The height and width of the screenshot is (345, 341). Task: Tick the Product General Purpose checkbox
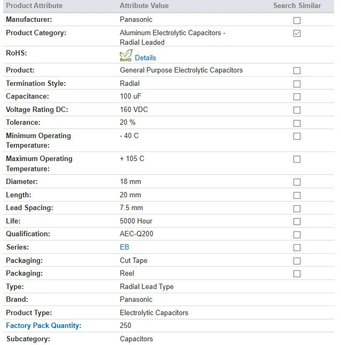tap(297, 70)
